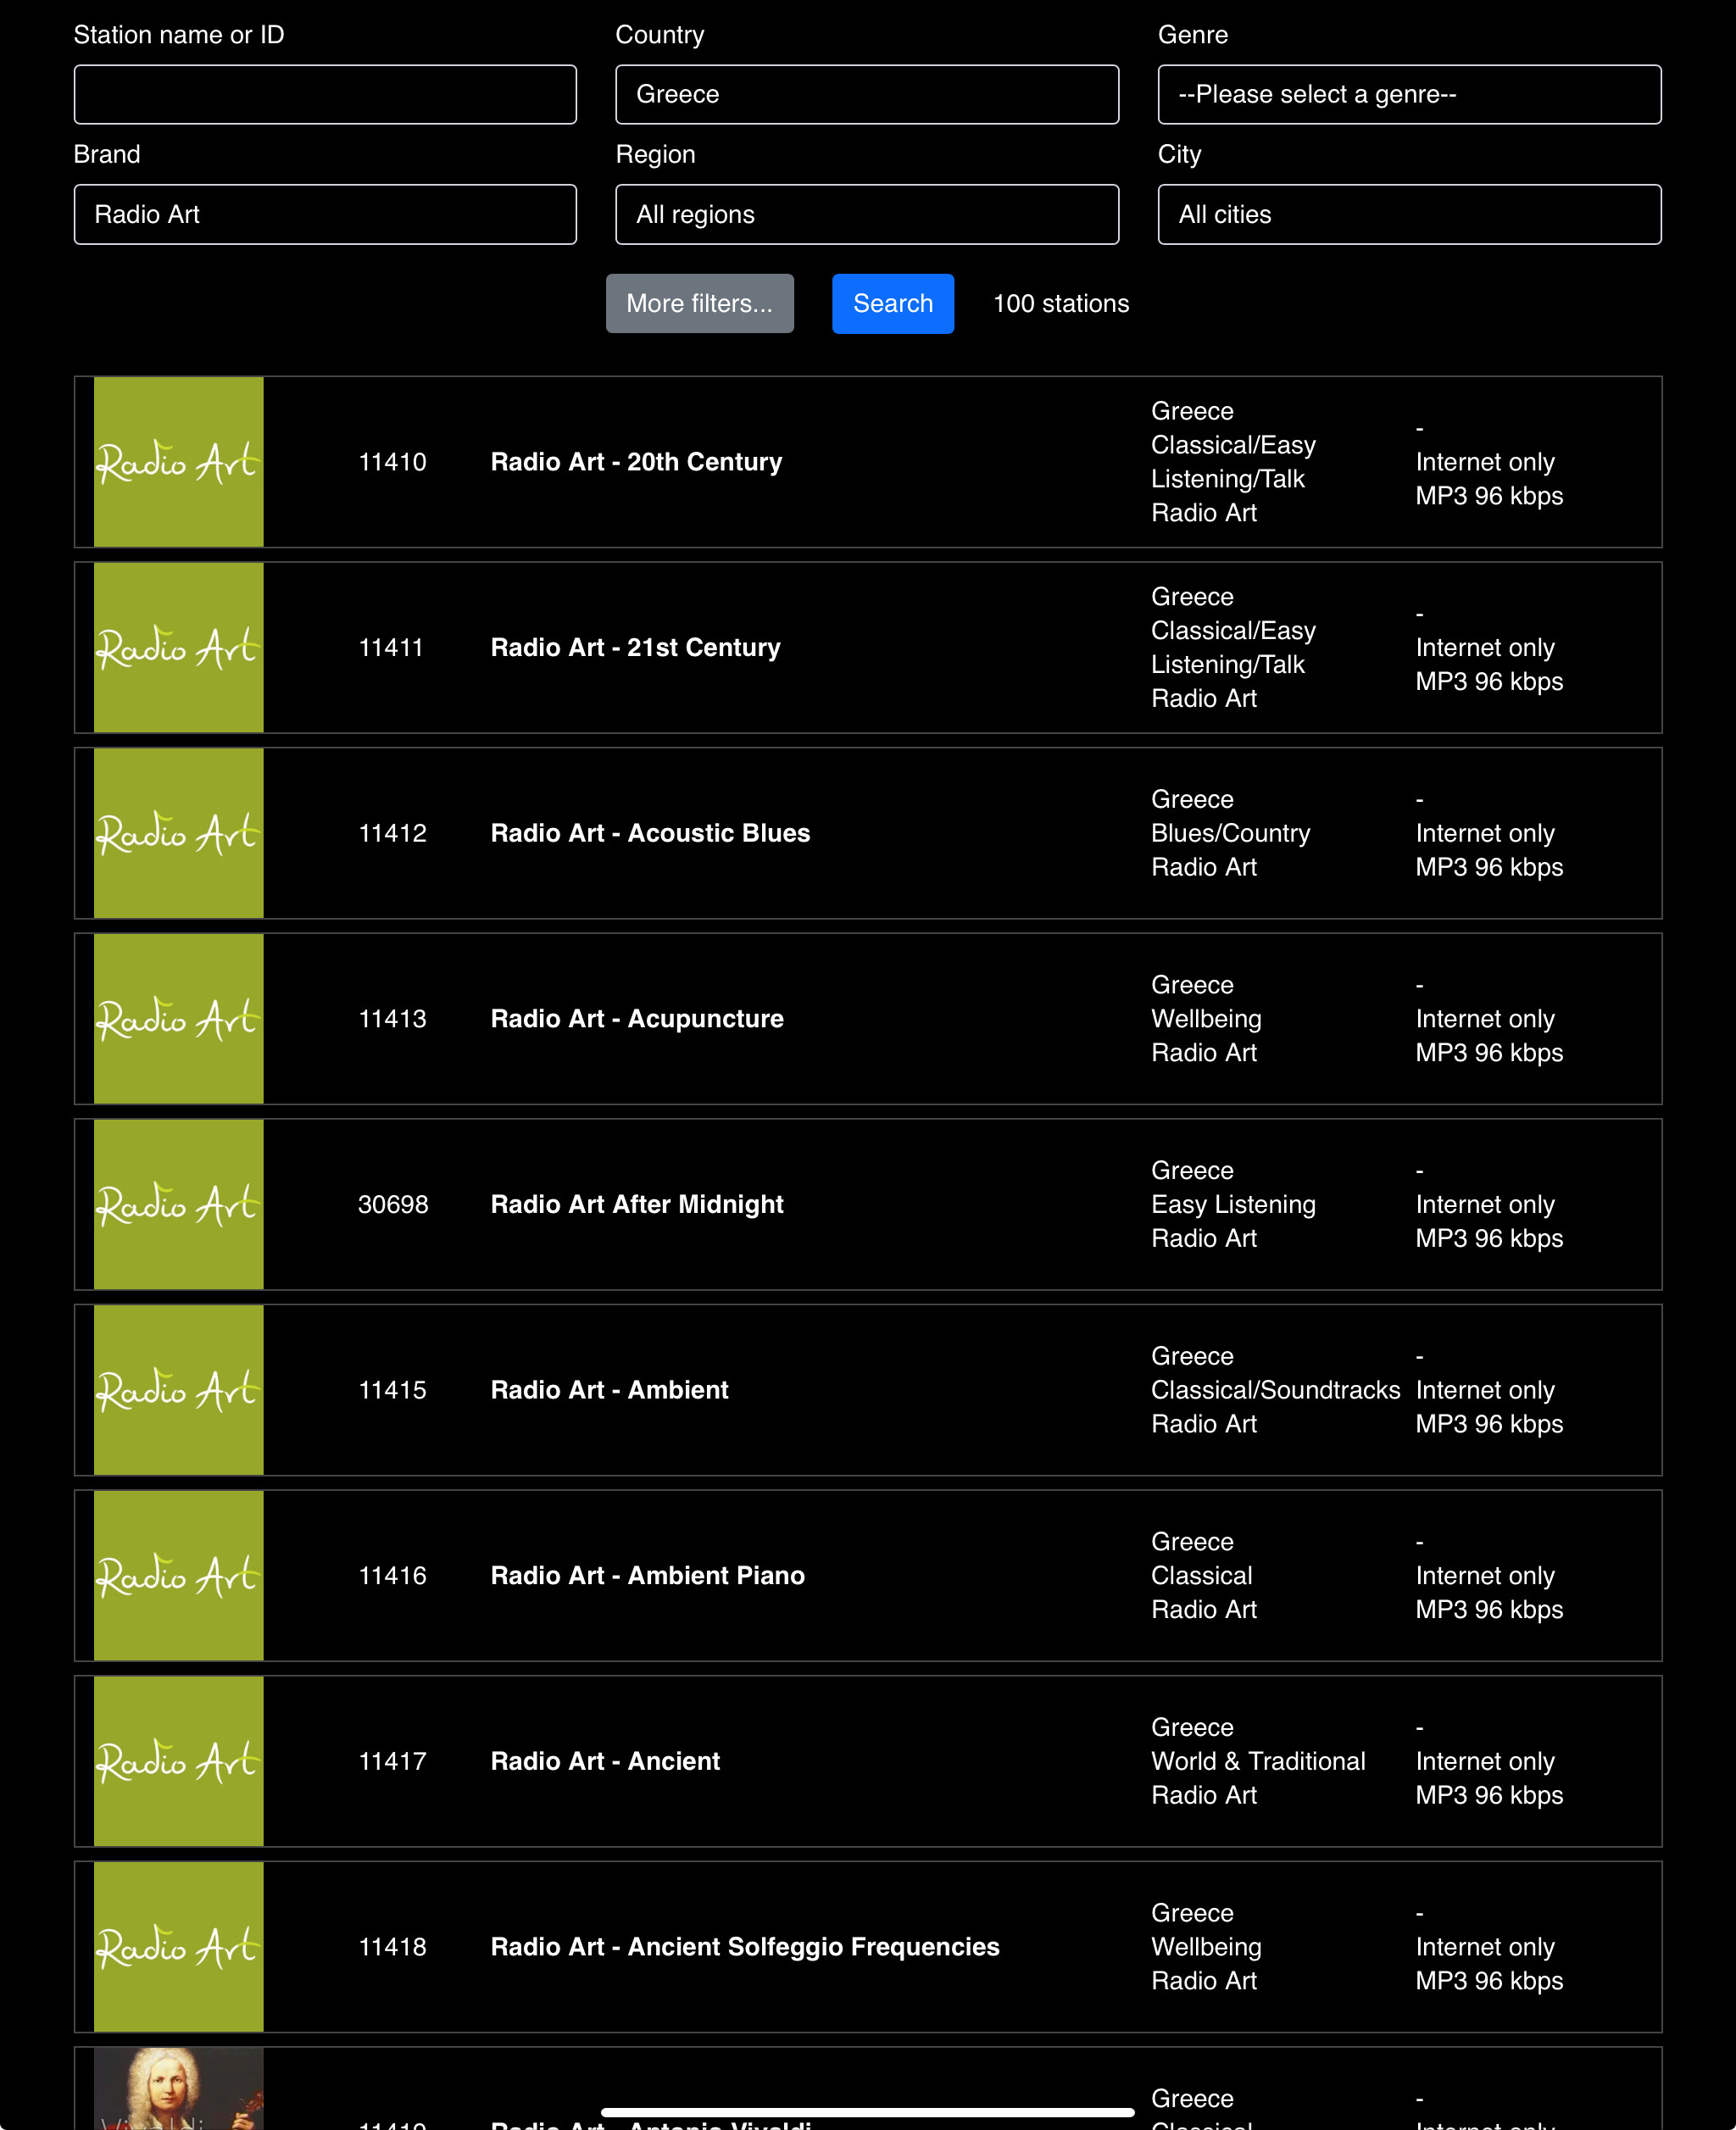
Task: Click the logo for Ancient Solfeggio Frequencies
Action: pos(179,1947)
